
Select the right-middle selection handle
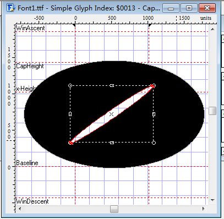[154, 114]
